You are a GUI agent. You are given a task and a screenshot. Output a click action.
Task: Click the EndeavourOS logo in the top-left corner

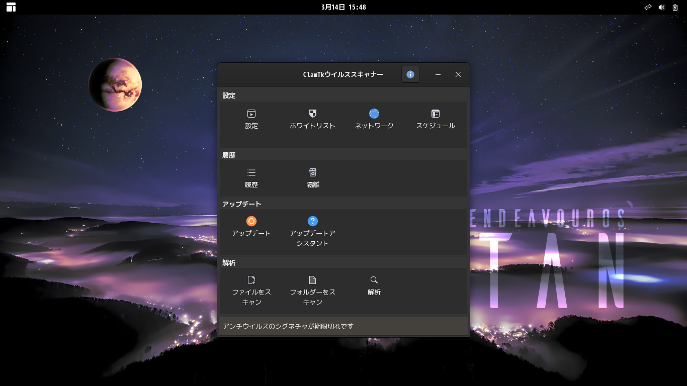coord(11,7)
